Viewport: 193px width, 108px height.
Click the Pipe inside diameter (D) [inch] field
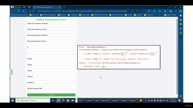click(x=51, y=38)
